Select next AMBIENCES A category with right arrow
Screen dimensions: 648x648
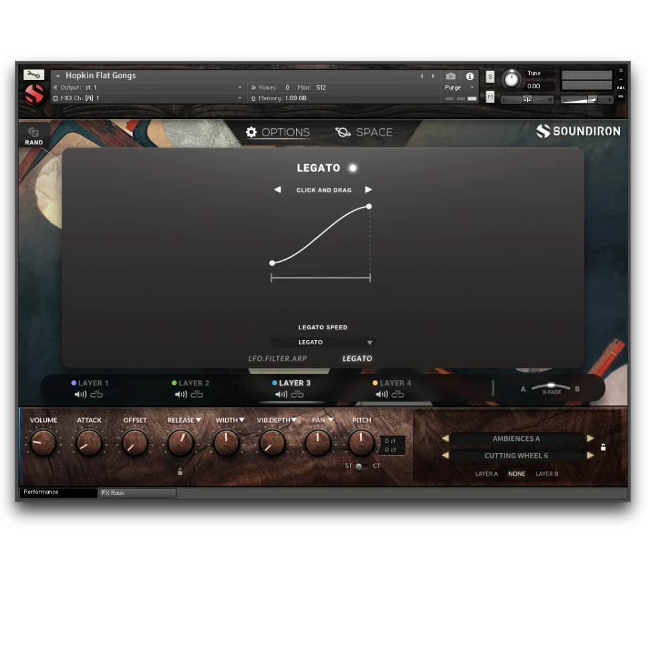click(591, 438)
